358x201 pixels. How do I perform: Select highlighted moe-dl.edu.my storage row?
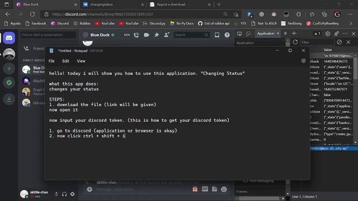click(334, 149)
